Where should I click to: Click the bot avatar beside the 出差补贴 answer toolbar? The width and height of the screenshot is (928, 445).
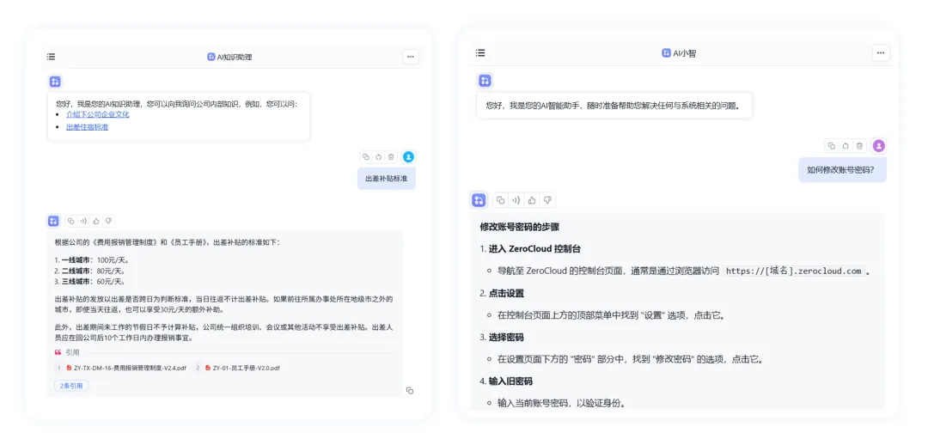[53, 221]
